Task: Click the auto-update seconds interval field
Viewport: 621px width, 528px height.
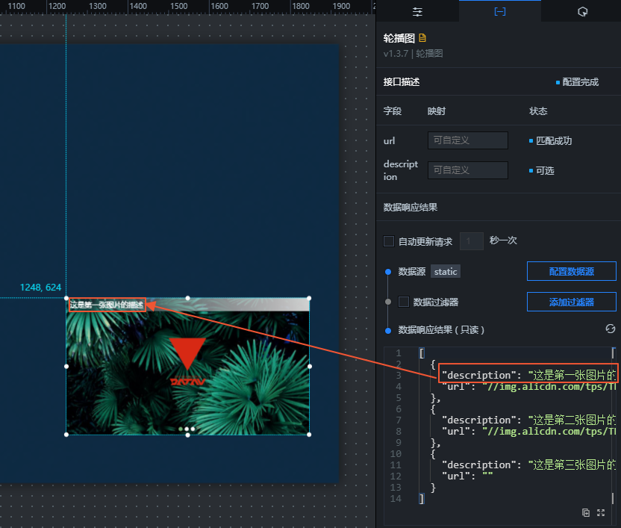Action: 471,241
